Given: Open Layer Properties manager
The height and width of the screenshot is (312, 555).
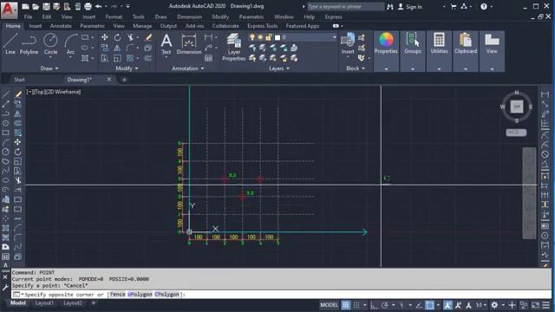Looking at the screenshot, I should tap(233, 47).
